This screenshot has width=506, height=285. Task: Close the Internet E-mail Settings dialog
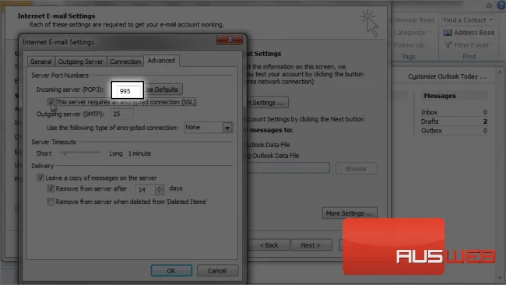point(230,40)
